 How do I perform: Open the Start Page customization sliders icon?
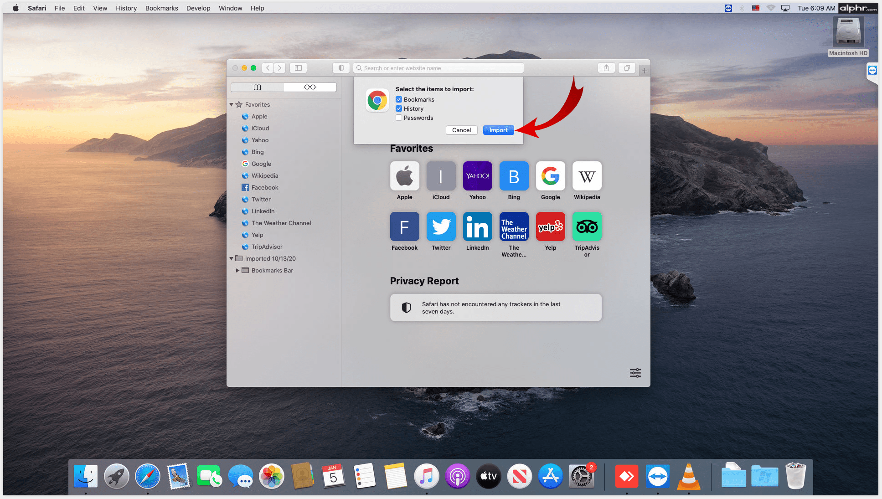tap(635, 373)
